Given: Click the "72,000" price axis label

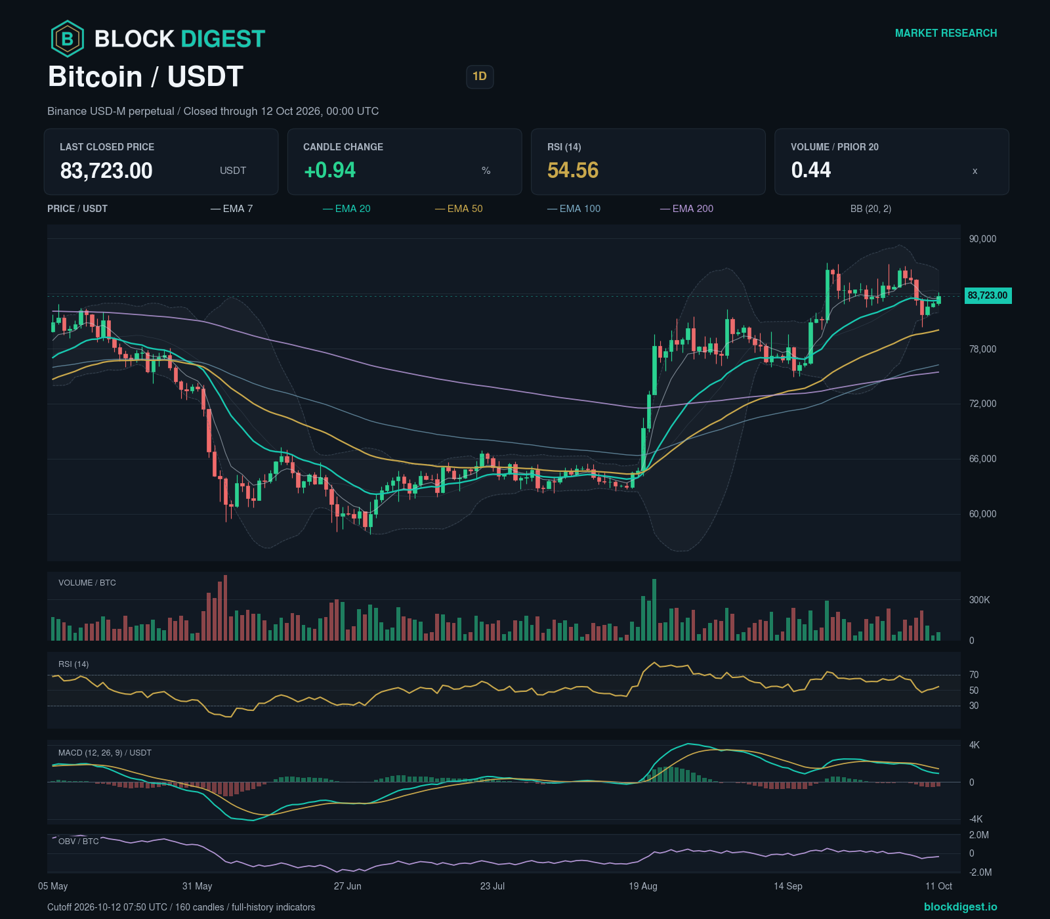Looking at the screenshot, I should coord(982,404).
